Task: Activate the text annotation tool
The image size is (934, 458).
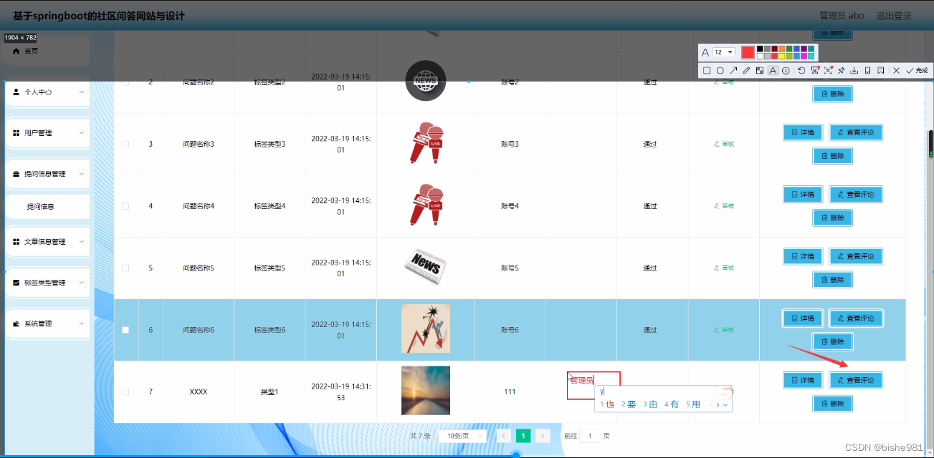Action: pos(773,69)
